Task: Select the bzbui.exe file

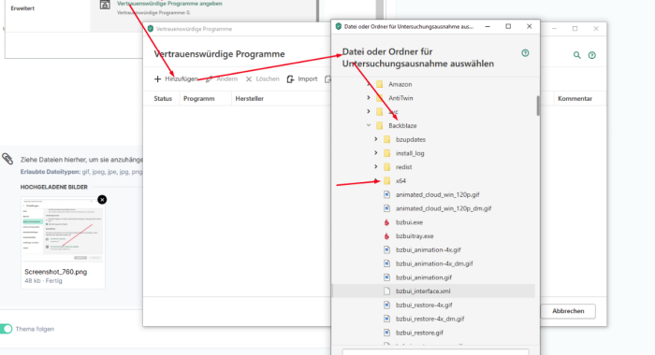Action: (x=409, y=222)
